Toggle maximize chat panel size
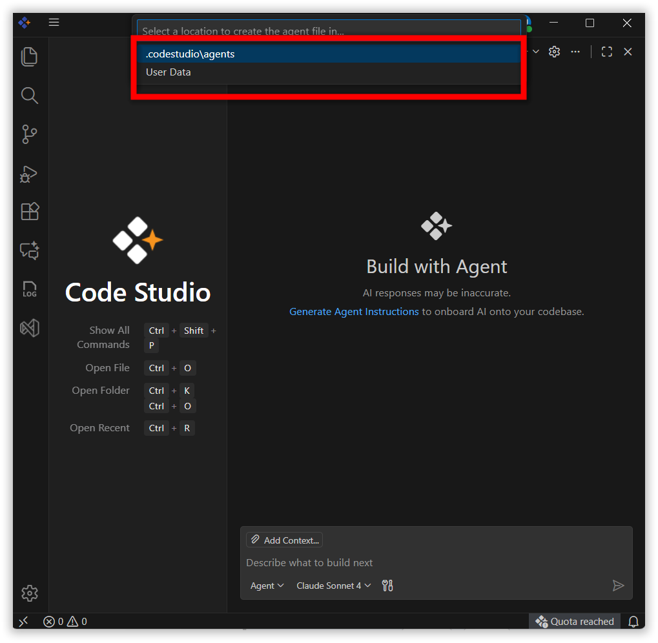 (606, 52)
